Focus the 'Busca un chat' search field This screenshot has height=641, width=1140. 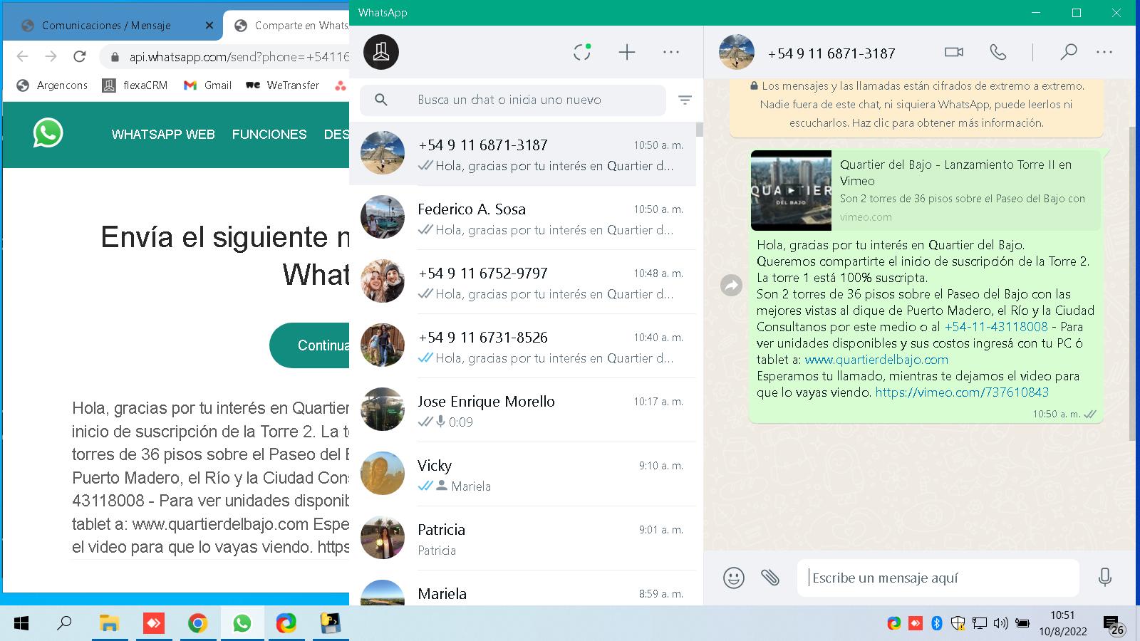pyautogui.click(x=513, y=100)
